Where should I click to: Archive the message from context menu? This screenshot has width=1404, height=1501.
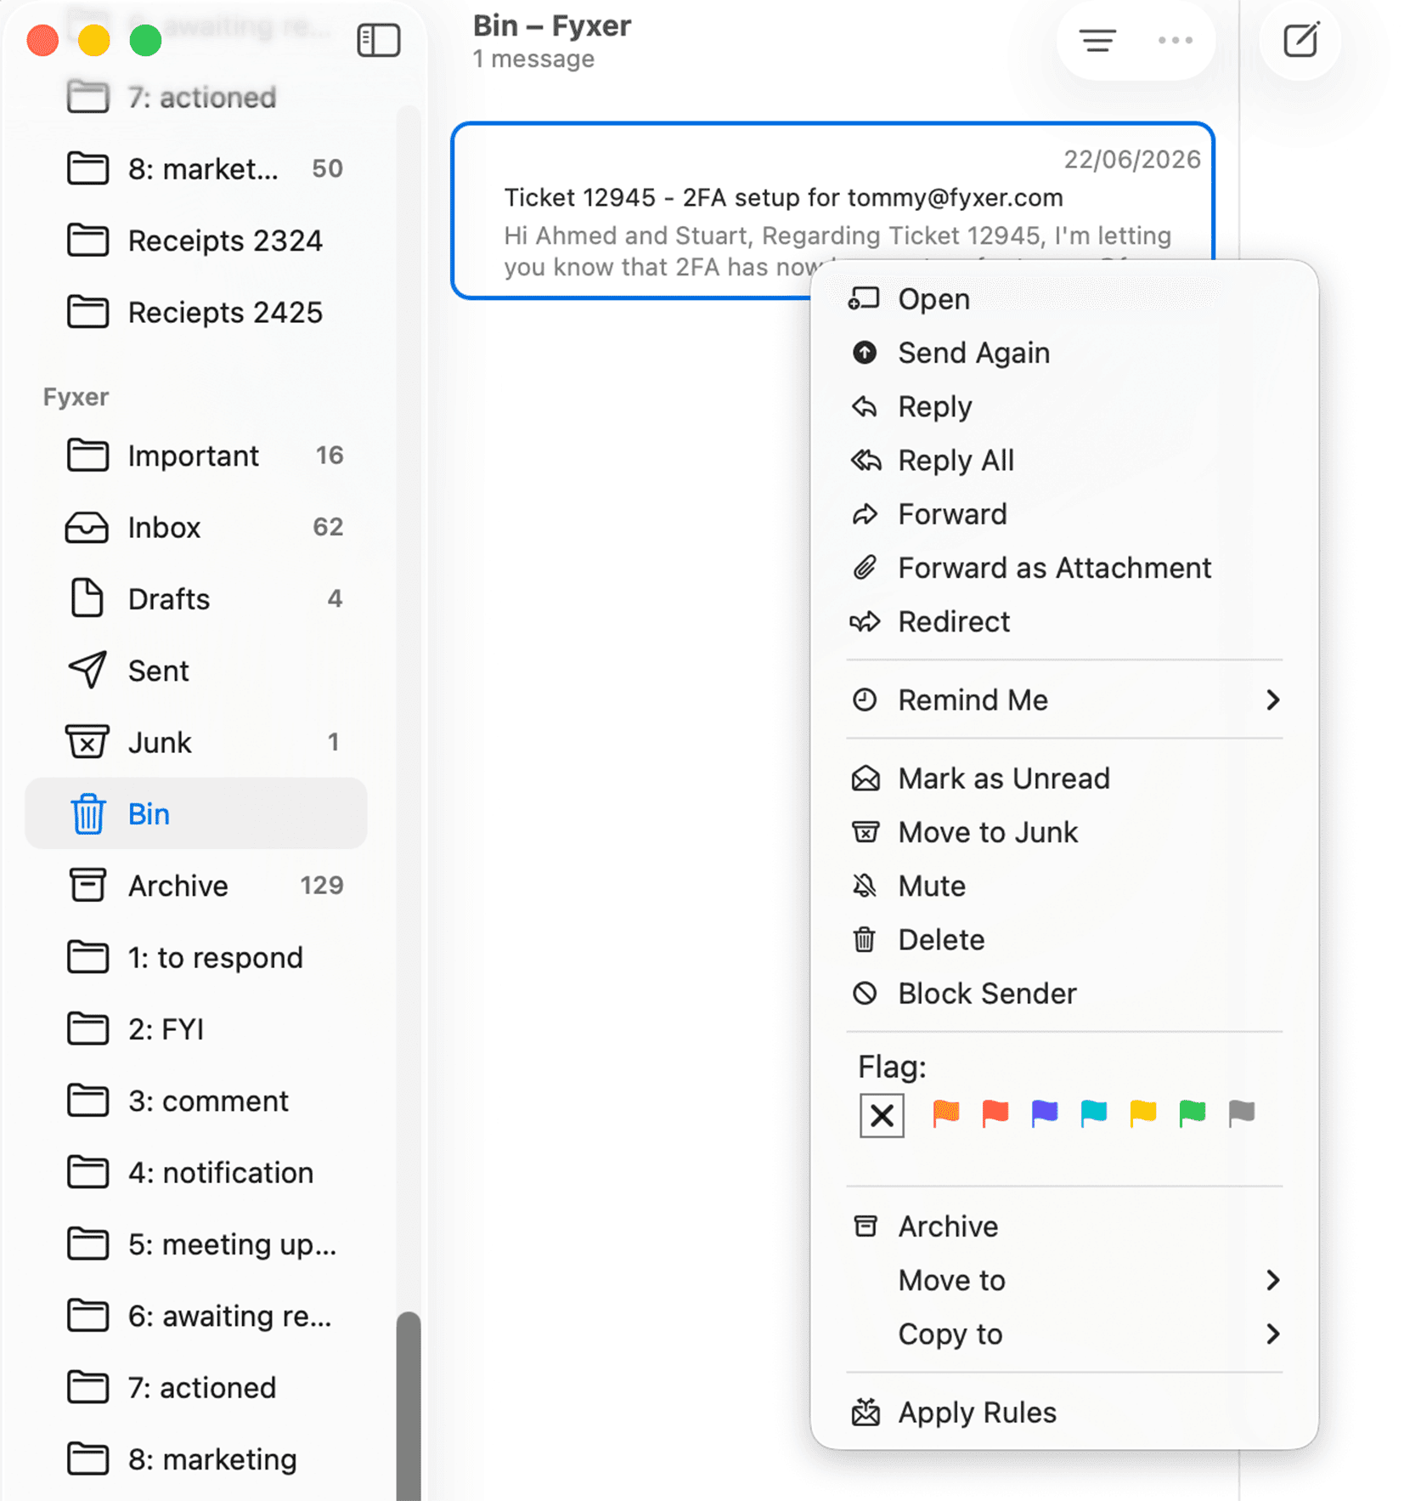point(1063,1226)
